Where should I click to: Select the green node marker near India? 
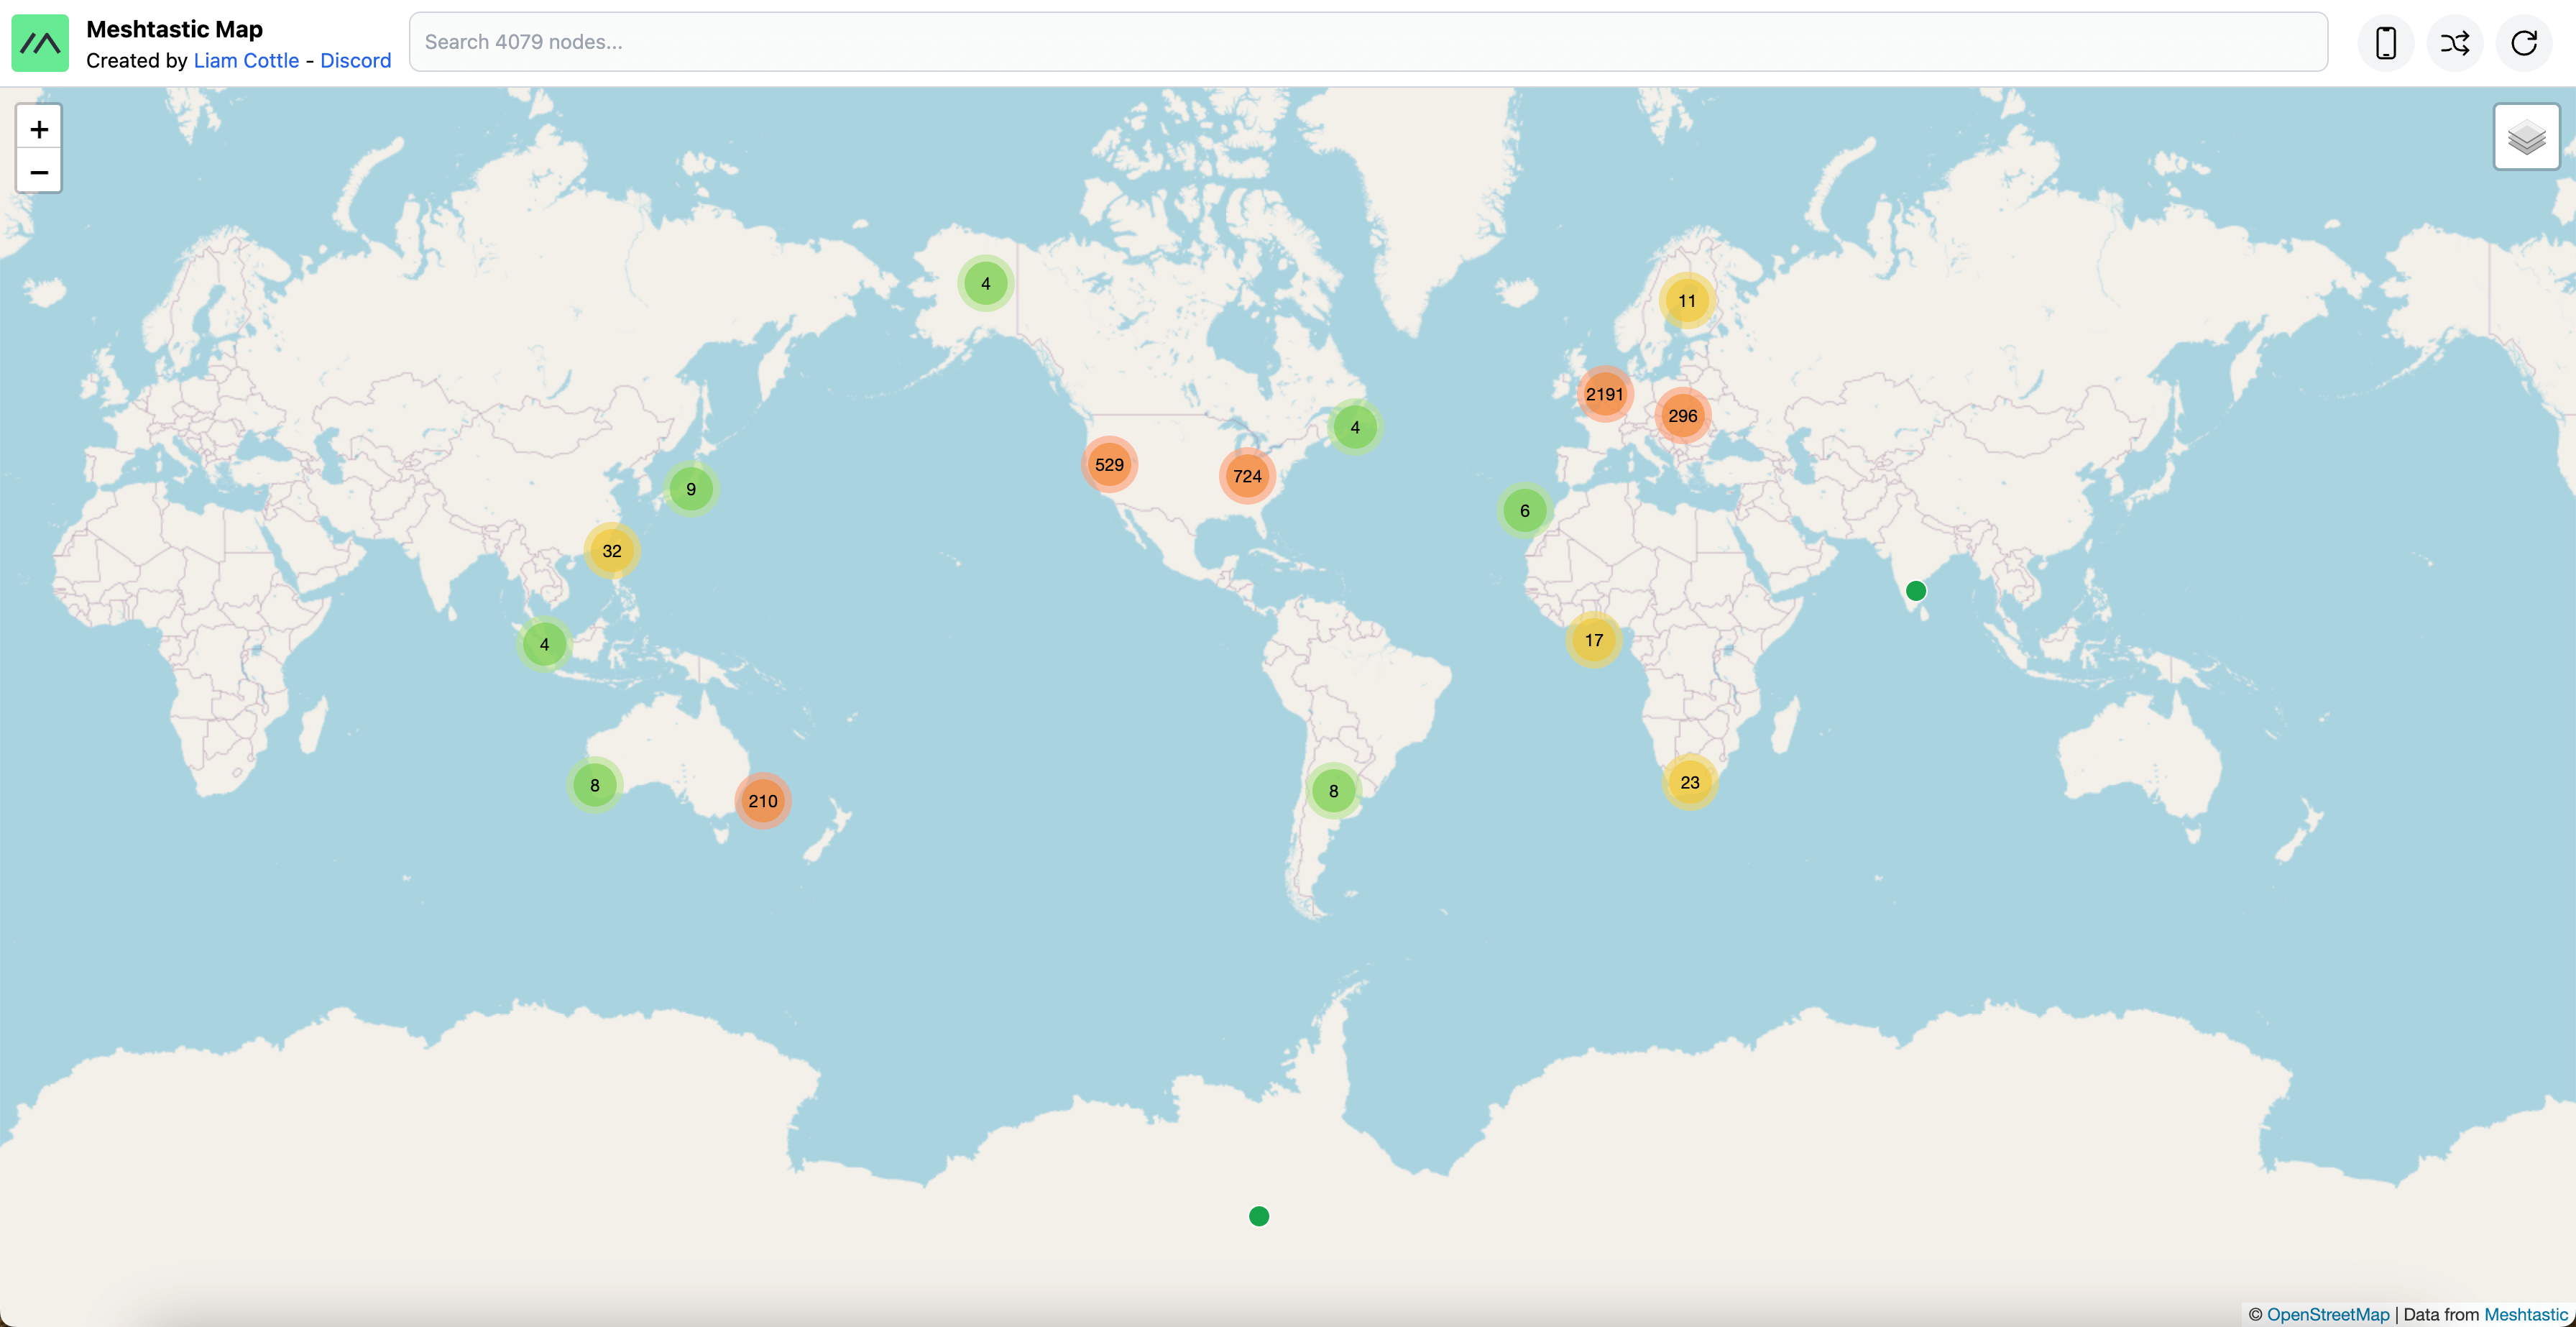1916,591
